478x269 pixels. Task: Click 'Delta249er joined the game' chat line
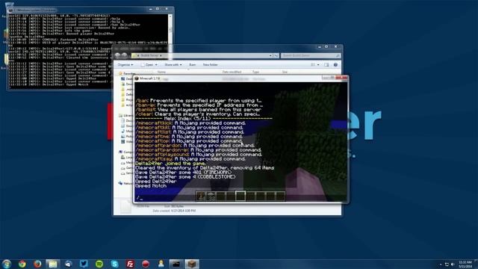coord(170,164)
